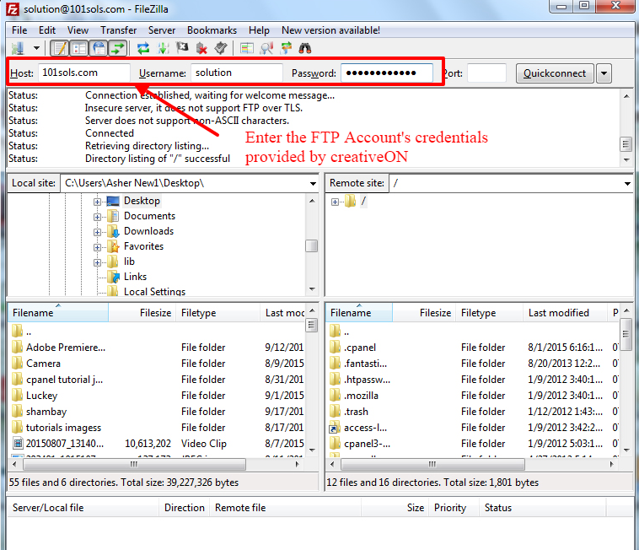Select the remote access-l shortcut icon
This screenshot has width=639, height=550.
tap(335, 427)
